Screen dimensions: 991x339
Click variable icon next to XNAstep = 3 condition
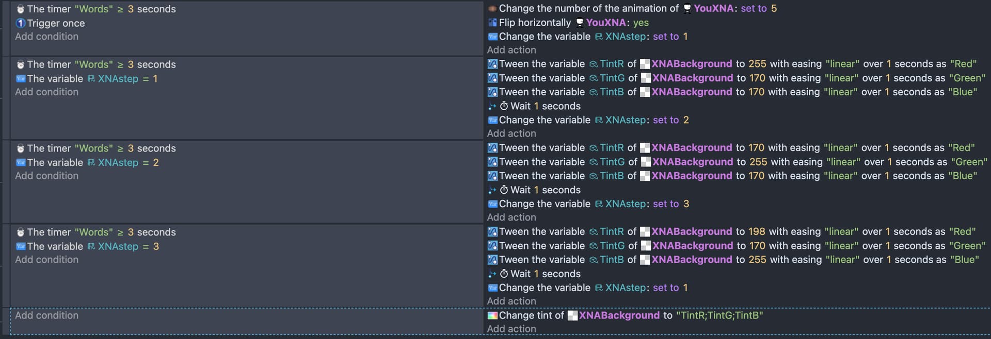coord(21,247)
